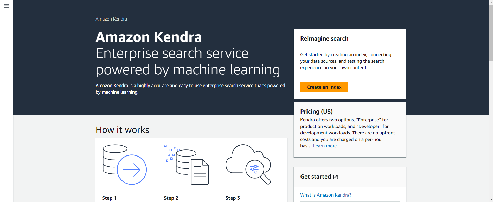The height and width of the screenshot is (202, 493).
Task: Open the What is Amazon Kendra article
Action: click(x=326, y=195)
